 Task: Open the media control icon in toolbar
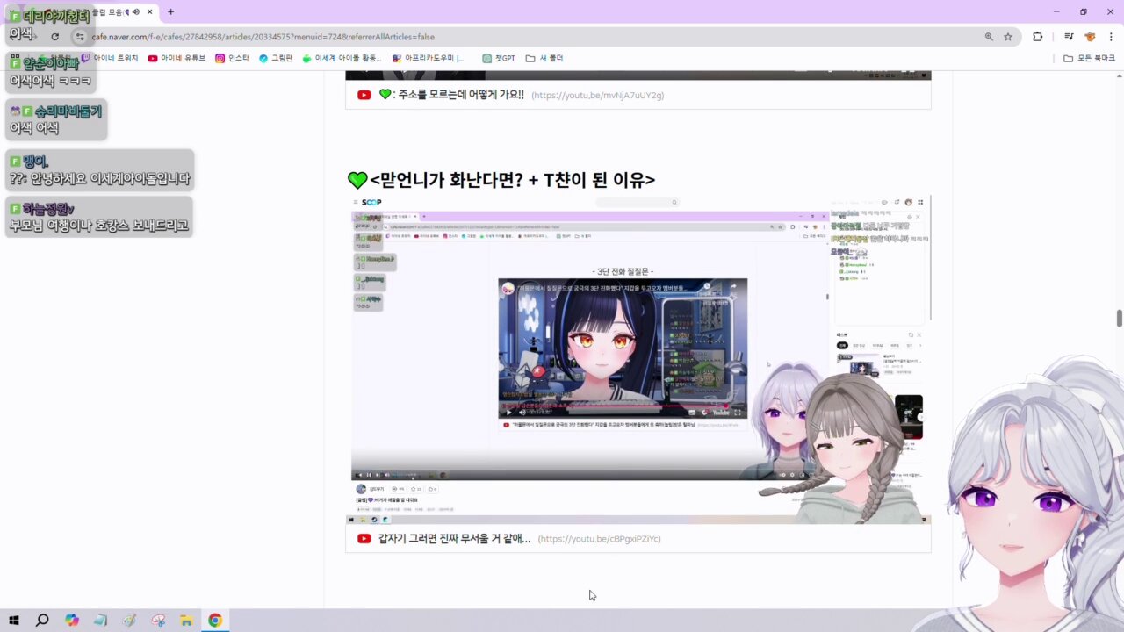point(1069,37)
